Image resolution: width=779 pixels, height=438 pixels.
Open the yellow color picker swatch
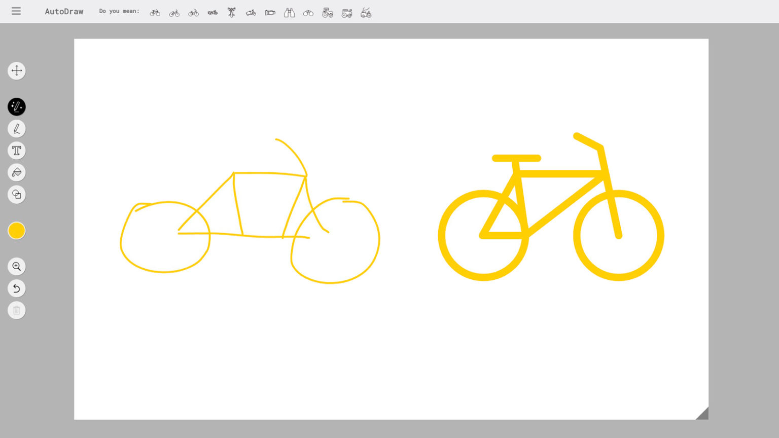click(x=17, y=231)
